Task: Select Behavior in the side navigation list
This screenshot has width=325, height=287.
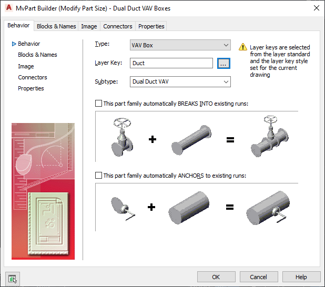Action: tap(29, 44)
